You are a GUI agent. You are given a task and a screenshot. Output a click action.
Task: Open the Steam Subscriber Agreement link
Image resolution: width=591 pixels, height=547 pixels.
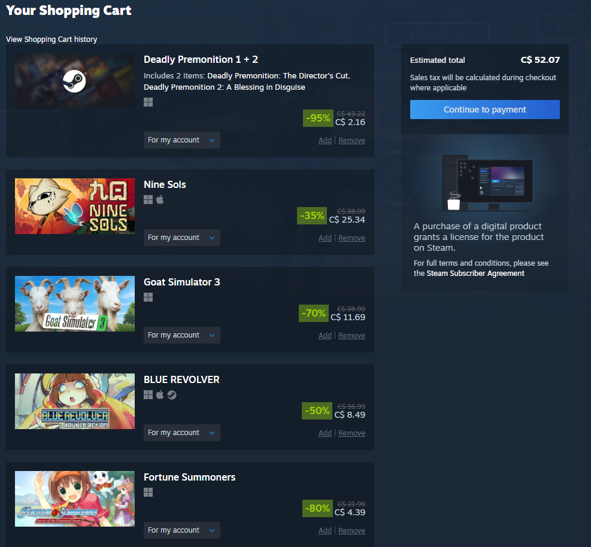pos(475,273)
